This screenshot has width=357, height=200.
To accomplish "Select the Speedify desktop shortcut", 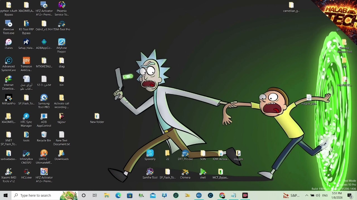I will point(150,155).
